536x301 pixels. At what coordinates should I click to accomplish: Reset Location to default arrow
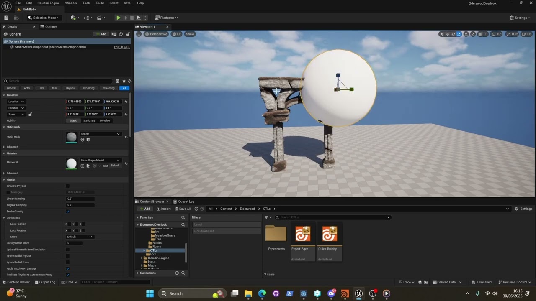coord(126,102)
